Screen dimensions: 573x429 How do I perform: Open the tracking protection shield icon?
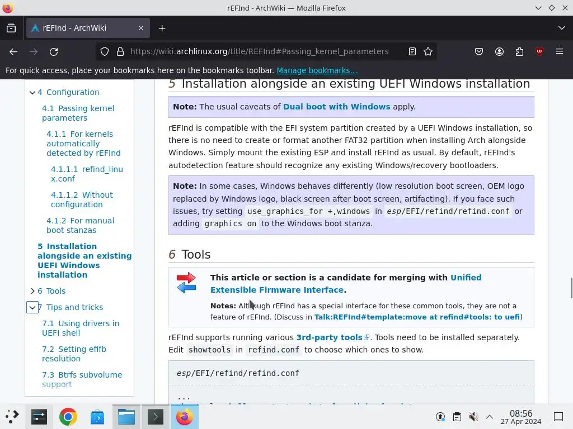point(105,52)
